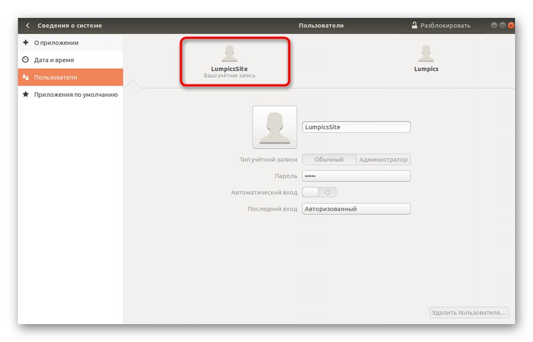The height and width of the screenshot is (342, 533).
Task: Open the Последний вход Авторизованный field
Action: coord(356,209)
